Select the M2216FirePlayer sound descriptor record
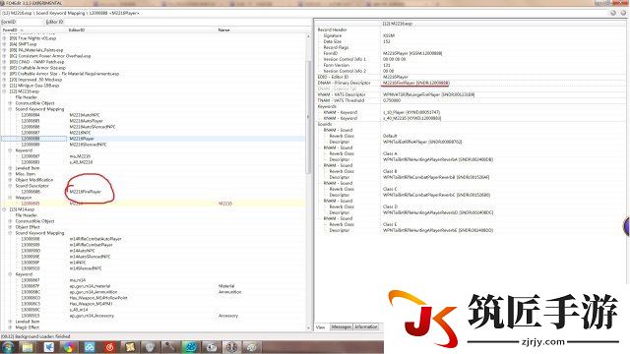 [x=86, y=192]
